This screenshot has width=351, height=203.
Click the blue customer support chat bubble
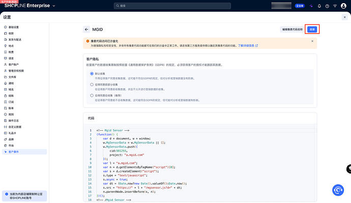coord(338,190)
